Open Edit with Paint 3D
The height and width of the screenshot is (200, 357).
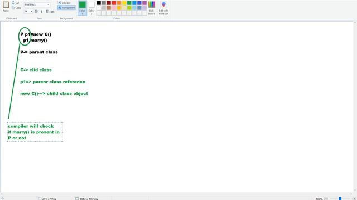point(163,8)
